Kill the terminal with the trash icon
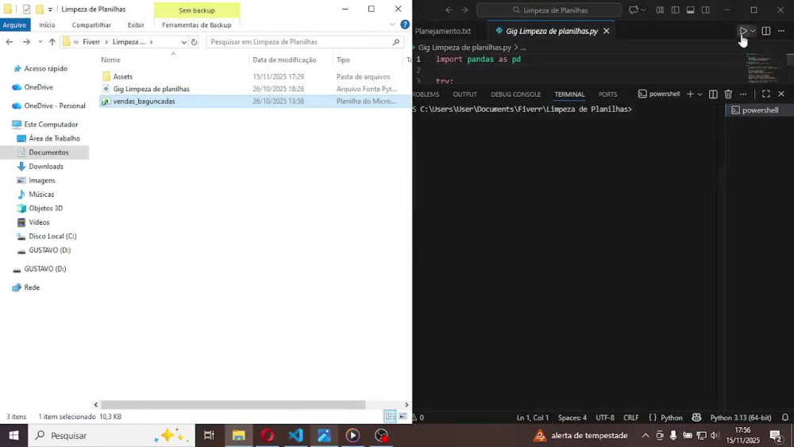This screenshot has height=447, width=794. point(728,94)
